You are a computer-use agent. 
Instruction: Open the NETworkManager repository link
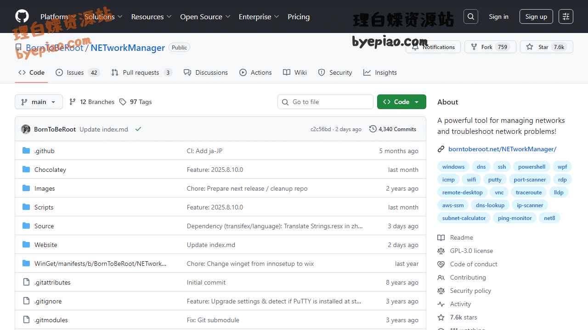pos(128,48)
